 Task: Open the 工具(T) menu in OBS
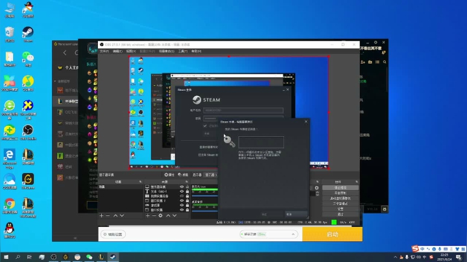click(x=183, y=51)
